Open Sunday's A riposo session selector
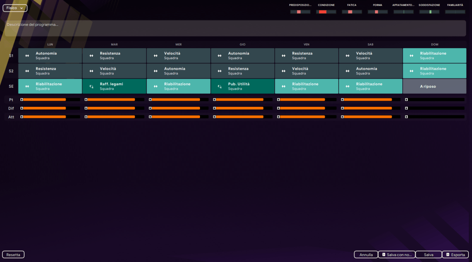 pyautogui.click(x=434, y=86)
